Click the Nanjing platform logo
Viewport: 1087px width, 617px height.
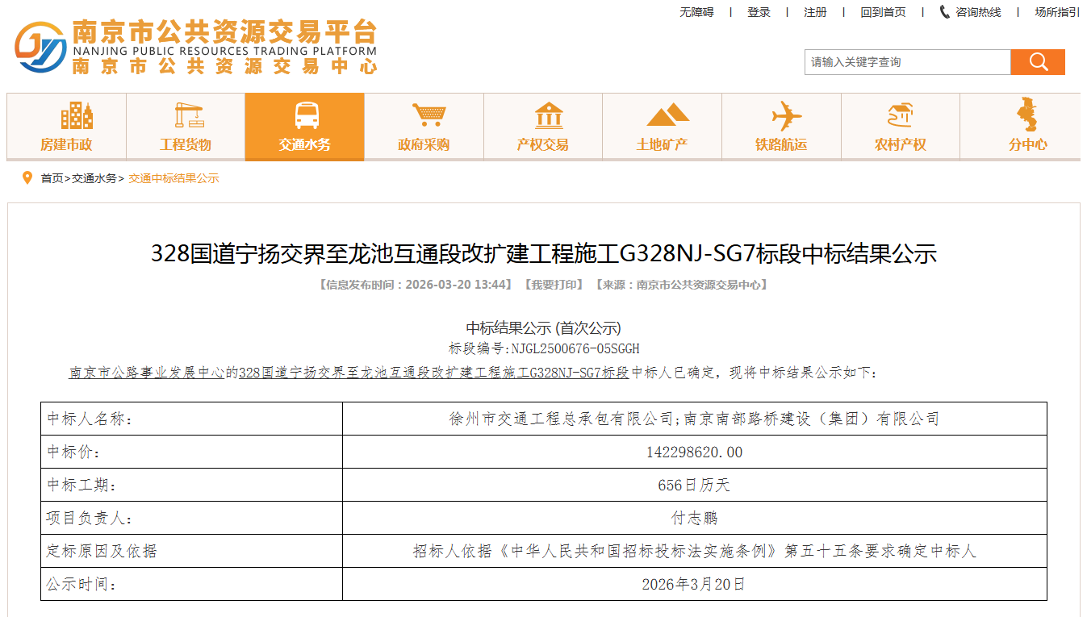[x=40, y=47]
